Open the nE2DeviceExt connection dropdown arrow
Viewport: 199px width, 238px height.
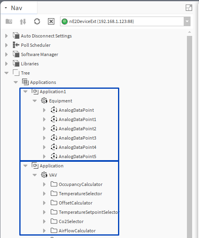pos(187,21)
